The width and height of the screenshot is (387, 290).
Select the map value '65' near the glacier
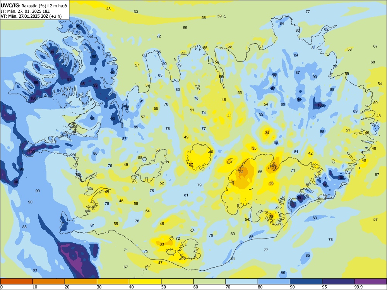pyautogui.click(x=260, y=172)
